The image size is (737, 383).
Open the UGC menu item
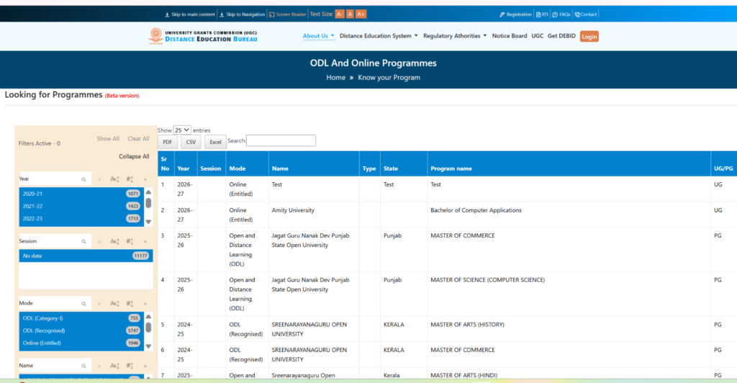[x=537, y=36]
